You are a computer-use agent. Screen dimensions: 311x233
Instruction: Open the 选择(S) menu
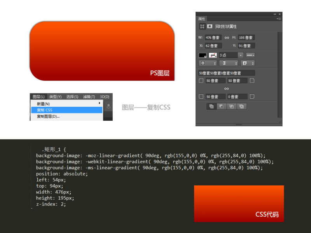[x=72, y=97]
